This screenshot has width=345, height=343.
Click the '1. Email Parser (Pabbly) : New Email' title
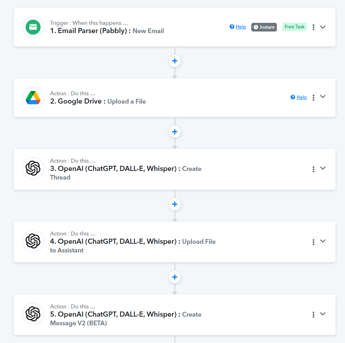107,31
